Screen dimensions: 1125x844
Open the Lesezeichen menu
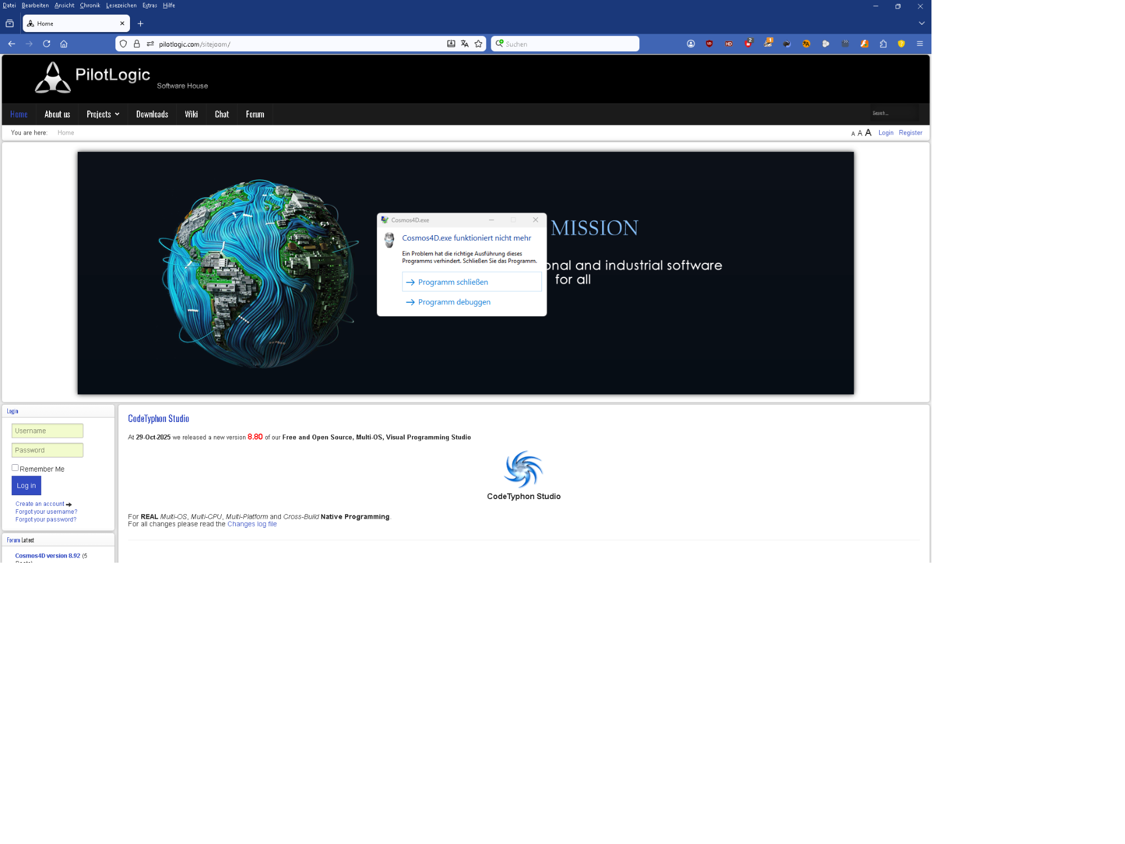tap(121, 6)
